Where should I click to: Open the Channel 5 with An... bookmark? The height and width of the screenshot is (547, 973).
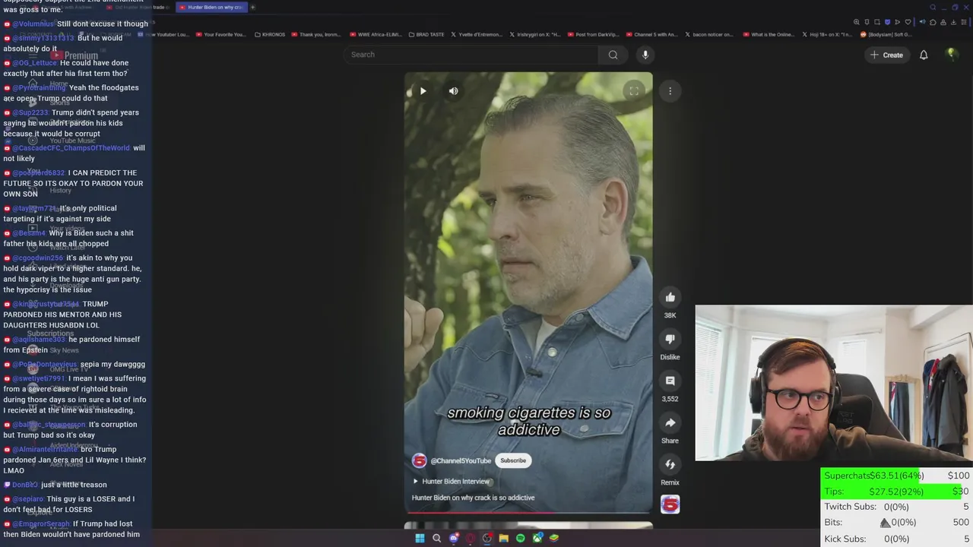pos(651,34)
